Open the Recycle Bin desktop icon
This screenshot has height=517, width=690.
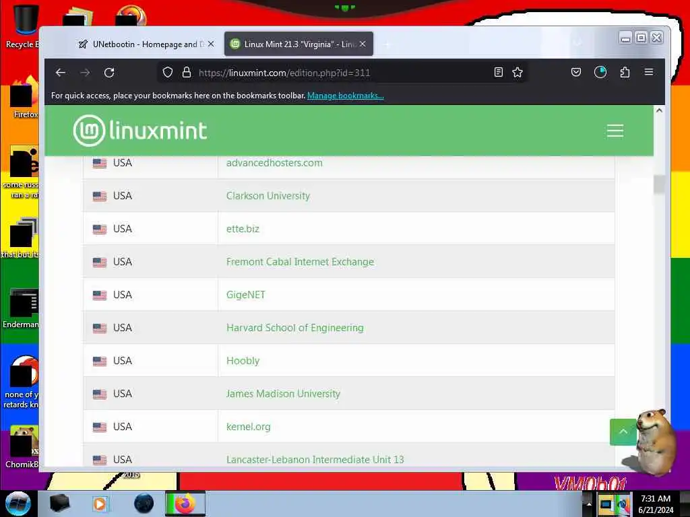click(x=22, y=26)
